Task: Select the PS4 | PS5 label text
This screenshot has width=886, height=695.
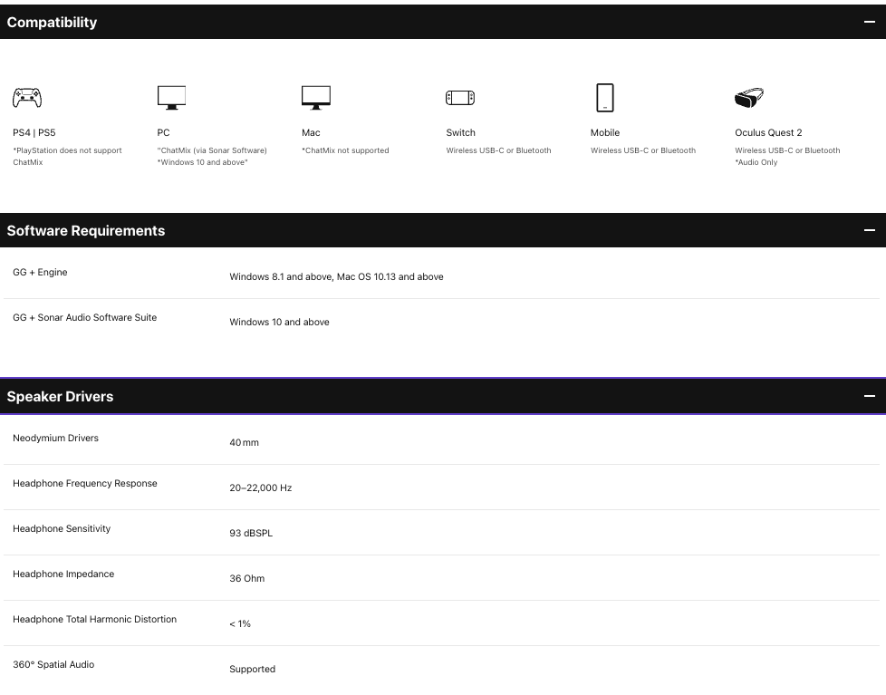Action: coord(34,132)
